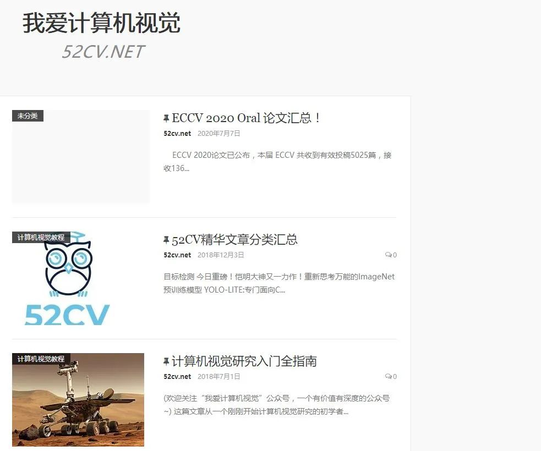
Task: Click date 2018年12月3日
Action: [221, 255]
